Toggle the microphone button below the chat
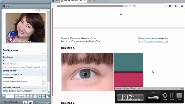The height and width of the screenshot is (104, 185). (x=25, y=103)
